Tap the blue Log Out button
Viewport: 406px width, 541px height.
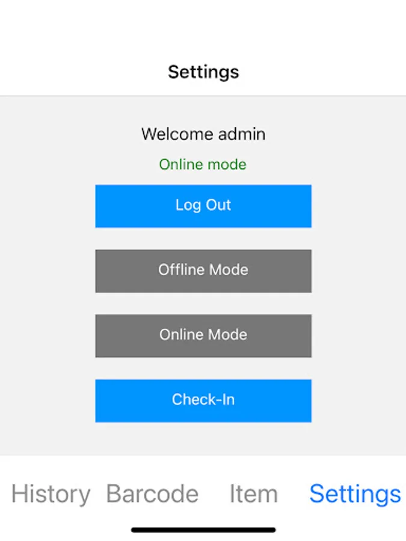(203, 206)
